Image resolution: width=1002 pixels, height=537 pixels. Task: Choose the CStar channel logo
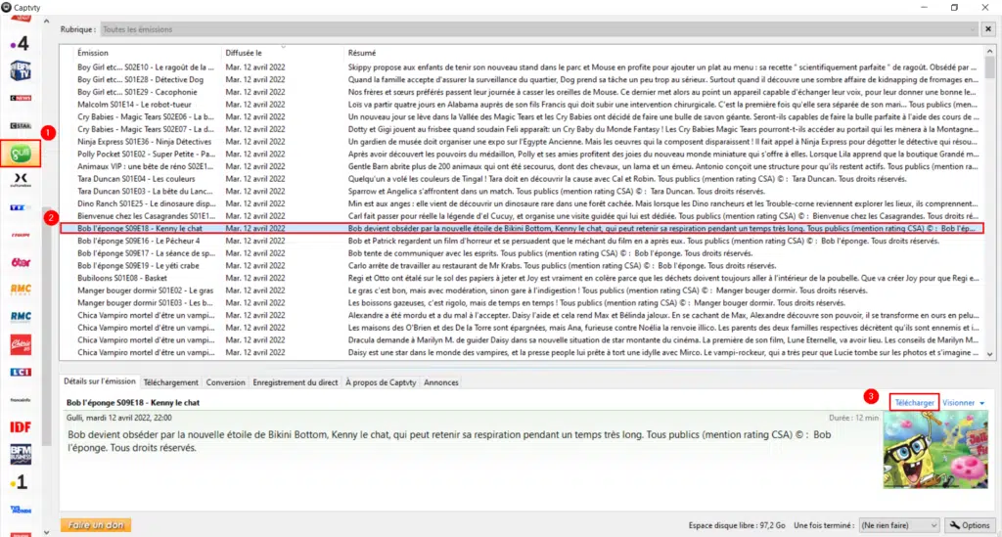pos(21,126)
